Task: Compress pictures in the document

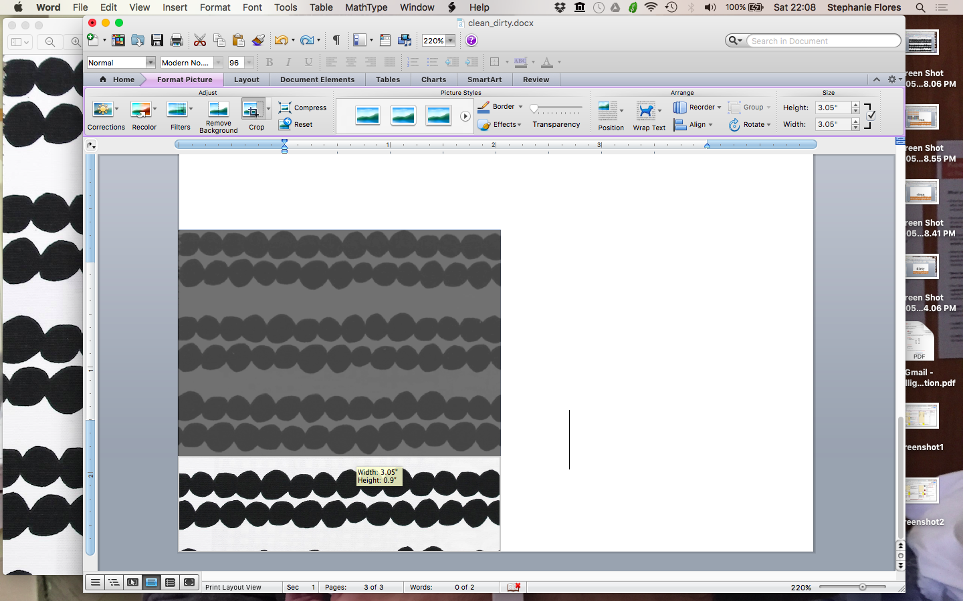Action: point(302,108)
